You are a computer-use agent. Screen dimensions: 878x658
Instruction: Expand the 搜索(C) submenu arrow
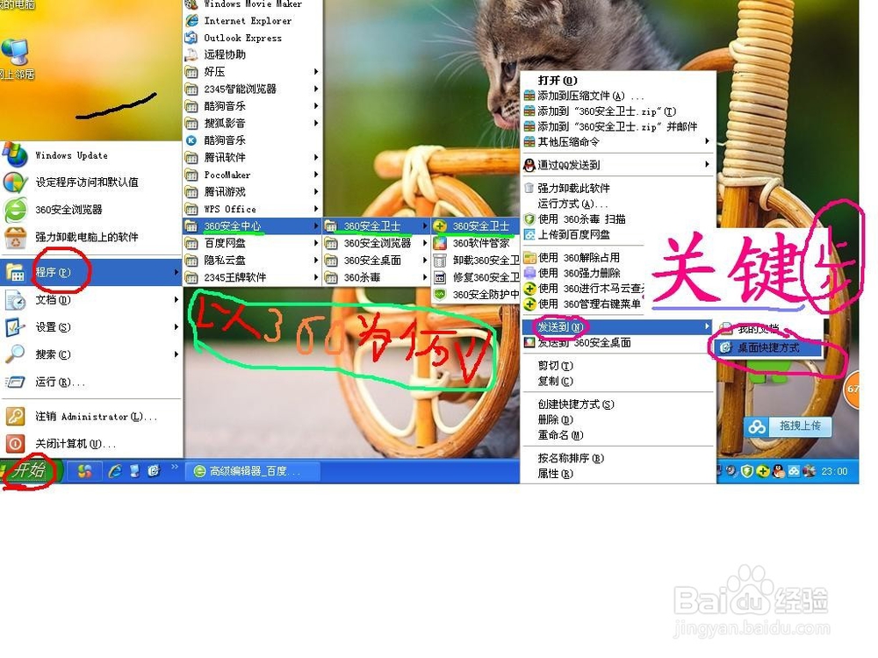tap(176, 354)
